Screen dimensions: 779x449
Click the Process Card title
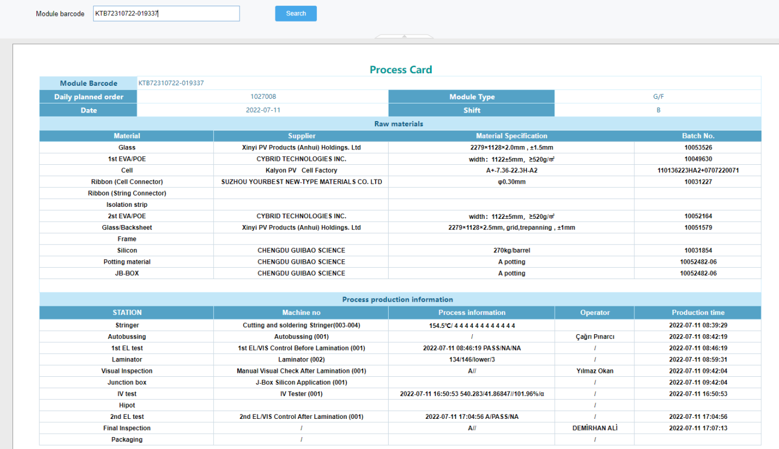click(x=401, y=70)
